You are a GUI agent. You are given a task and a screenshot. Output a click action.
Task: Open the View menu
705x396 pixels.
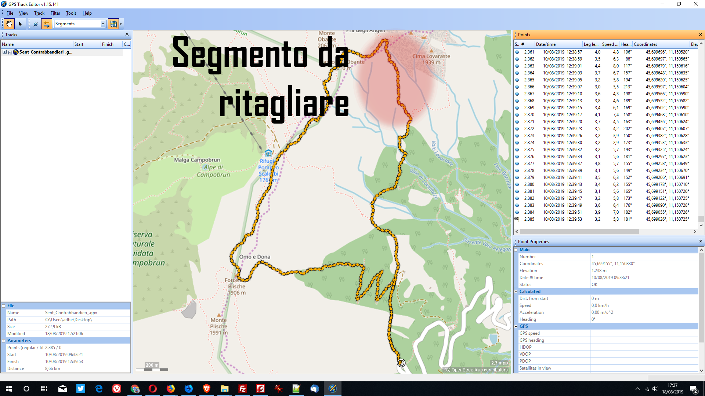pos(23,13)
